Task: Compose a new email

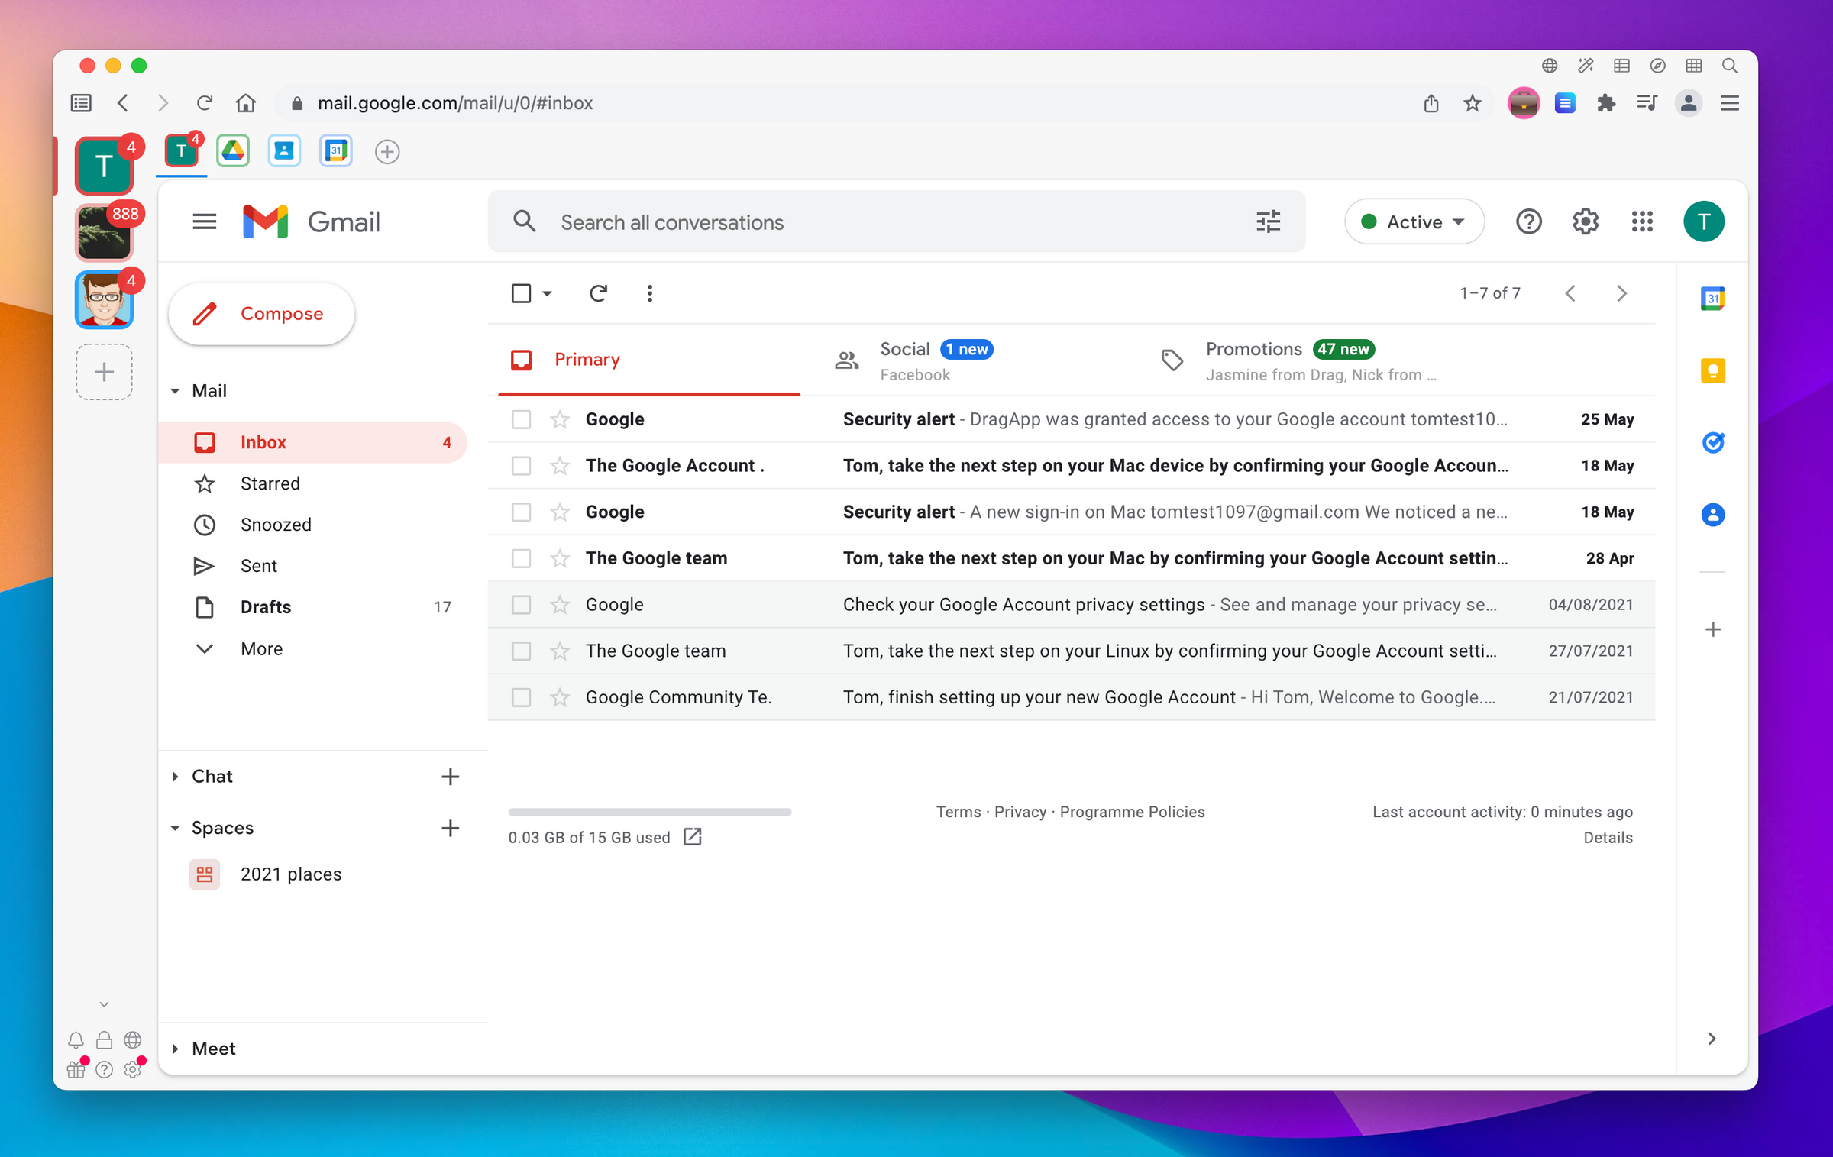Action: [261, 314]
